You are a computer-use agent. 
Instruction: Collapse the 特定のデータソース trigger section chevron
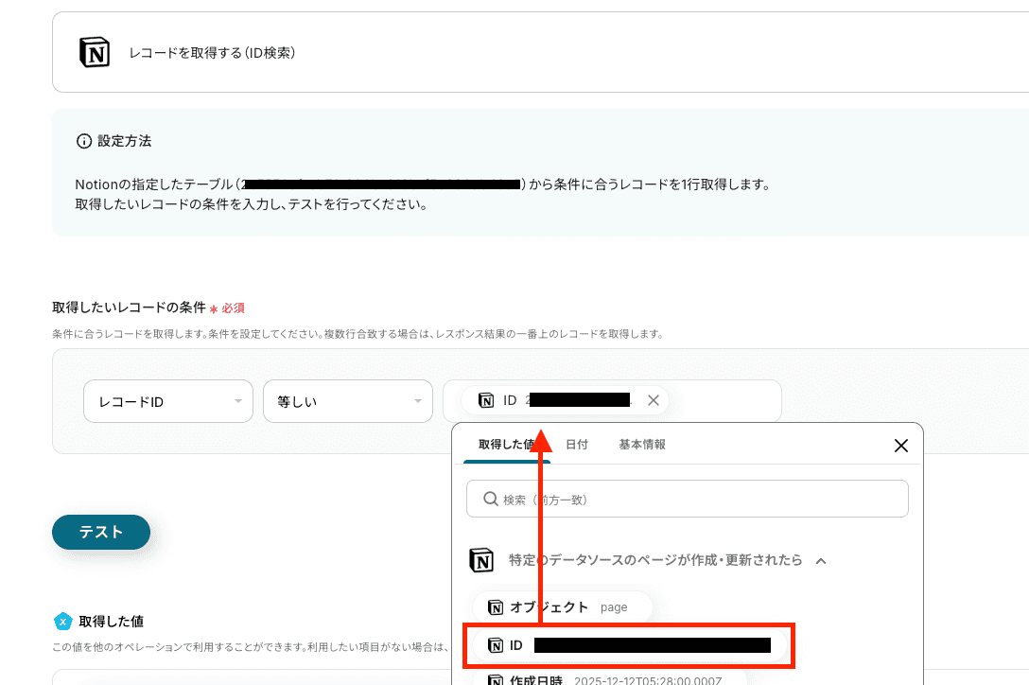[x=821, y=561]
